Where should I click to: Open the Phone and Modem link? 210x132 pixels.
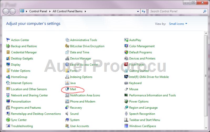tap(83, 102)
